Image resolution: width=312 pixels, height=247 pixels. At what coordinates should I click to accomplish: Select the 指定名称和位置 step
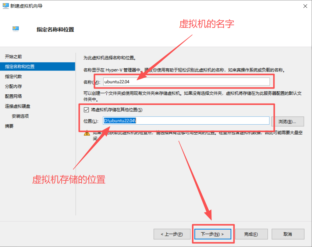[x=37, y=66]
